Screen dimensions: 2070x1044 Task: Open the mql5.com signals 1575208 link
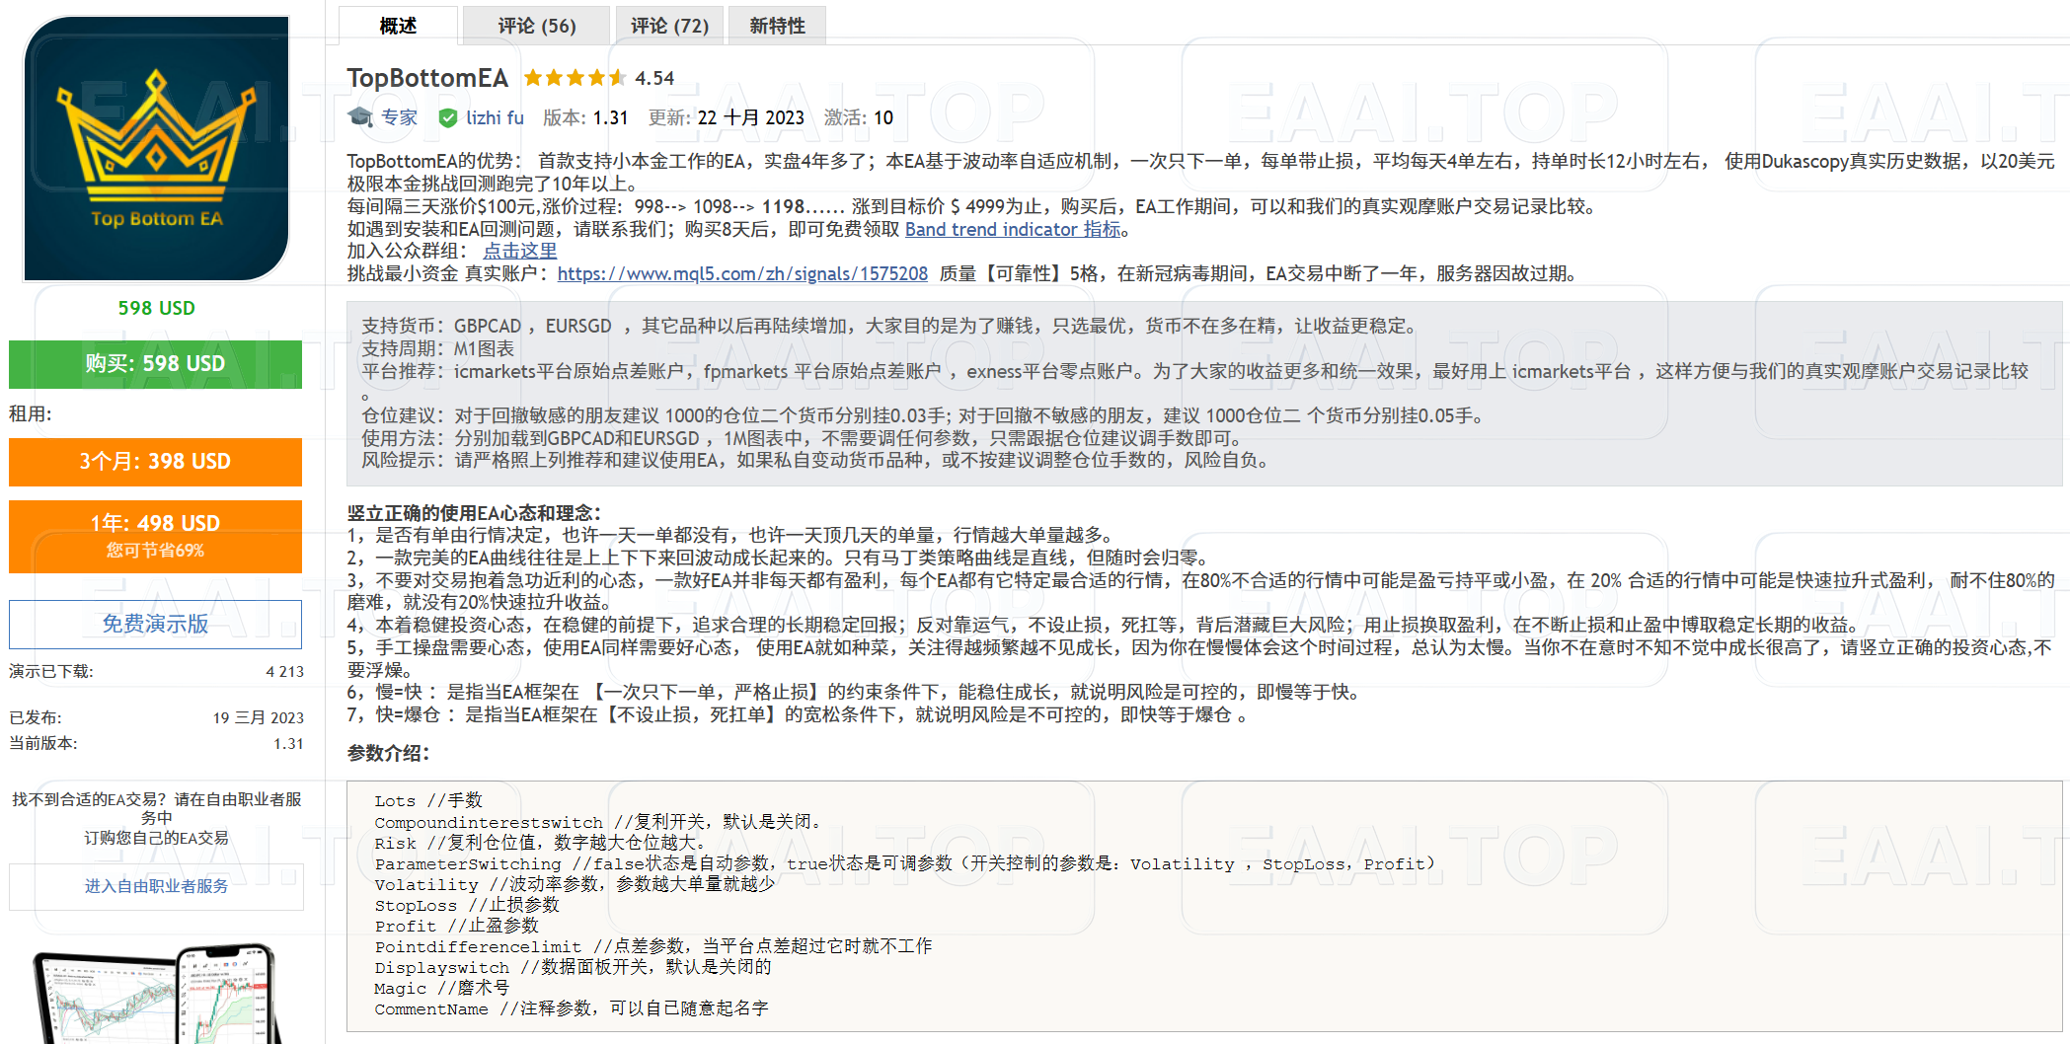coord(742,273)
